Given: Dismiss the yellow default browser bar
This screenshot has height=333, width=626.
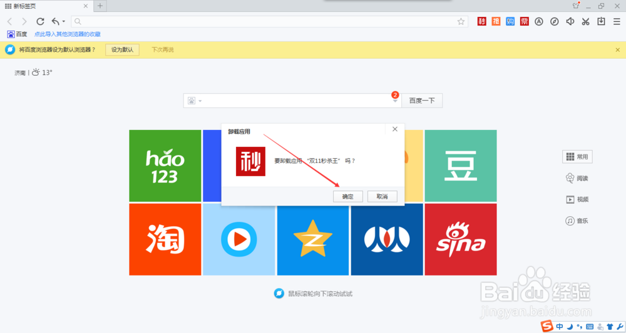Looking at the screenshot, I should [618, 50].
